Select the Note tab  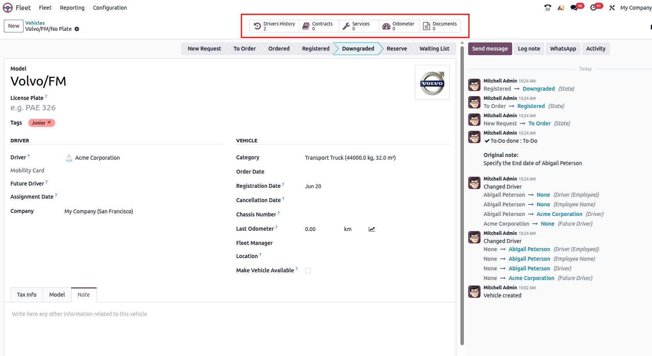pos(83,295)
